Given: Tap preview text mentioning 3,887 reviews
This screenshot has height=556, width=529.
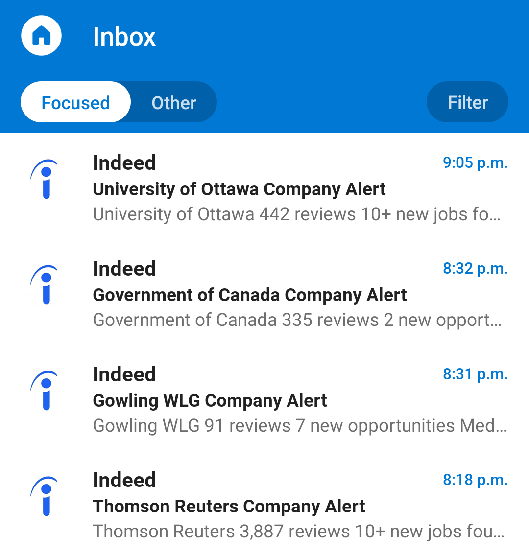Looking at the screenshot, I should [298, 532].
